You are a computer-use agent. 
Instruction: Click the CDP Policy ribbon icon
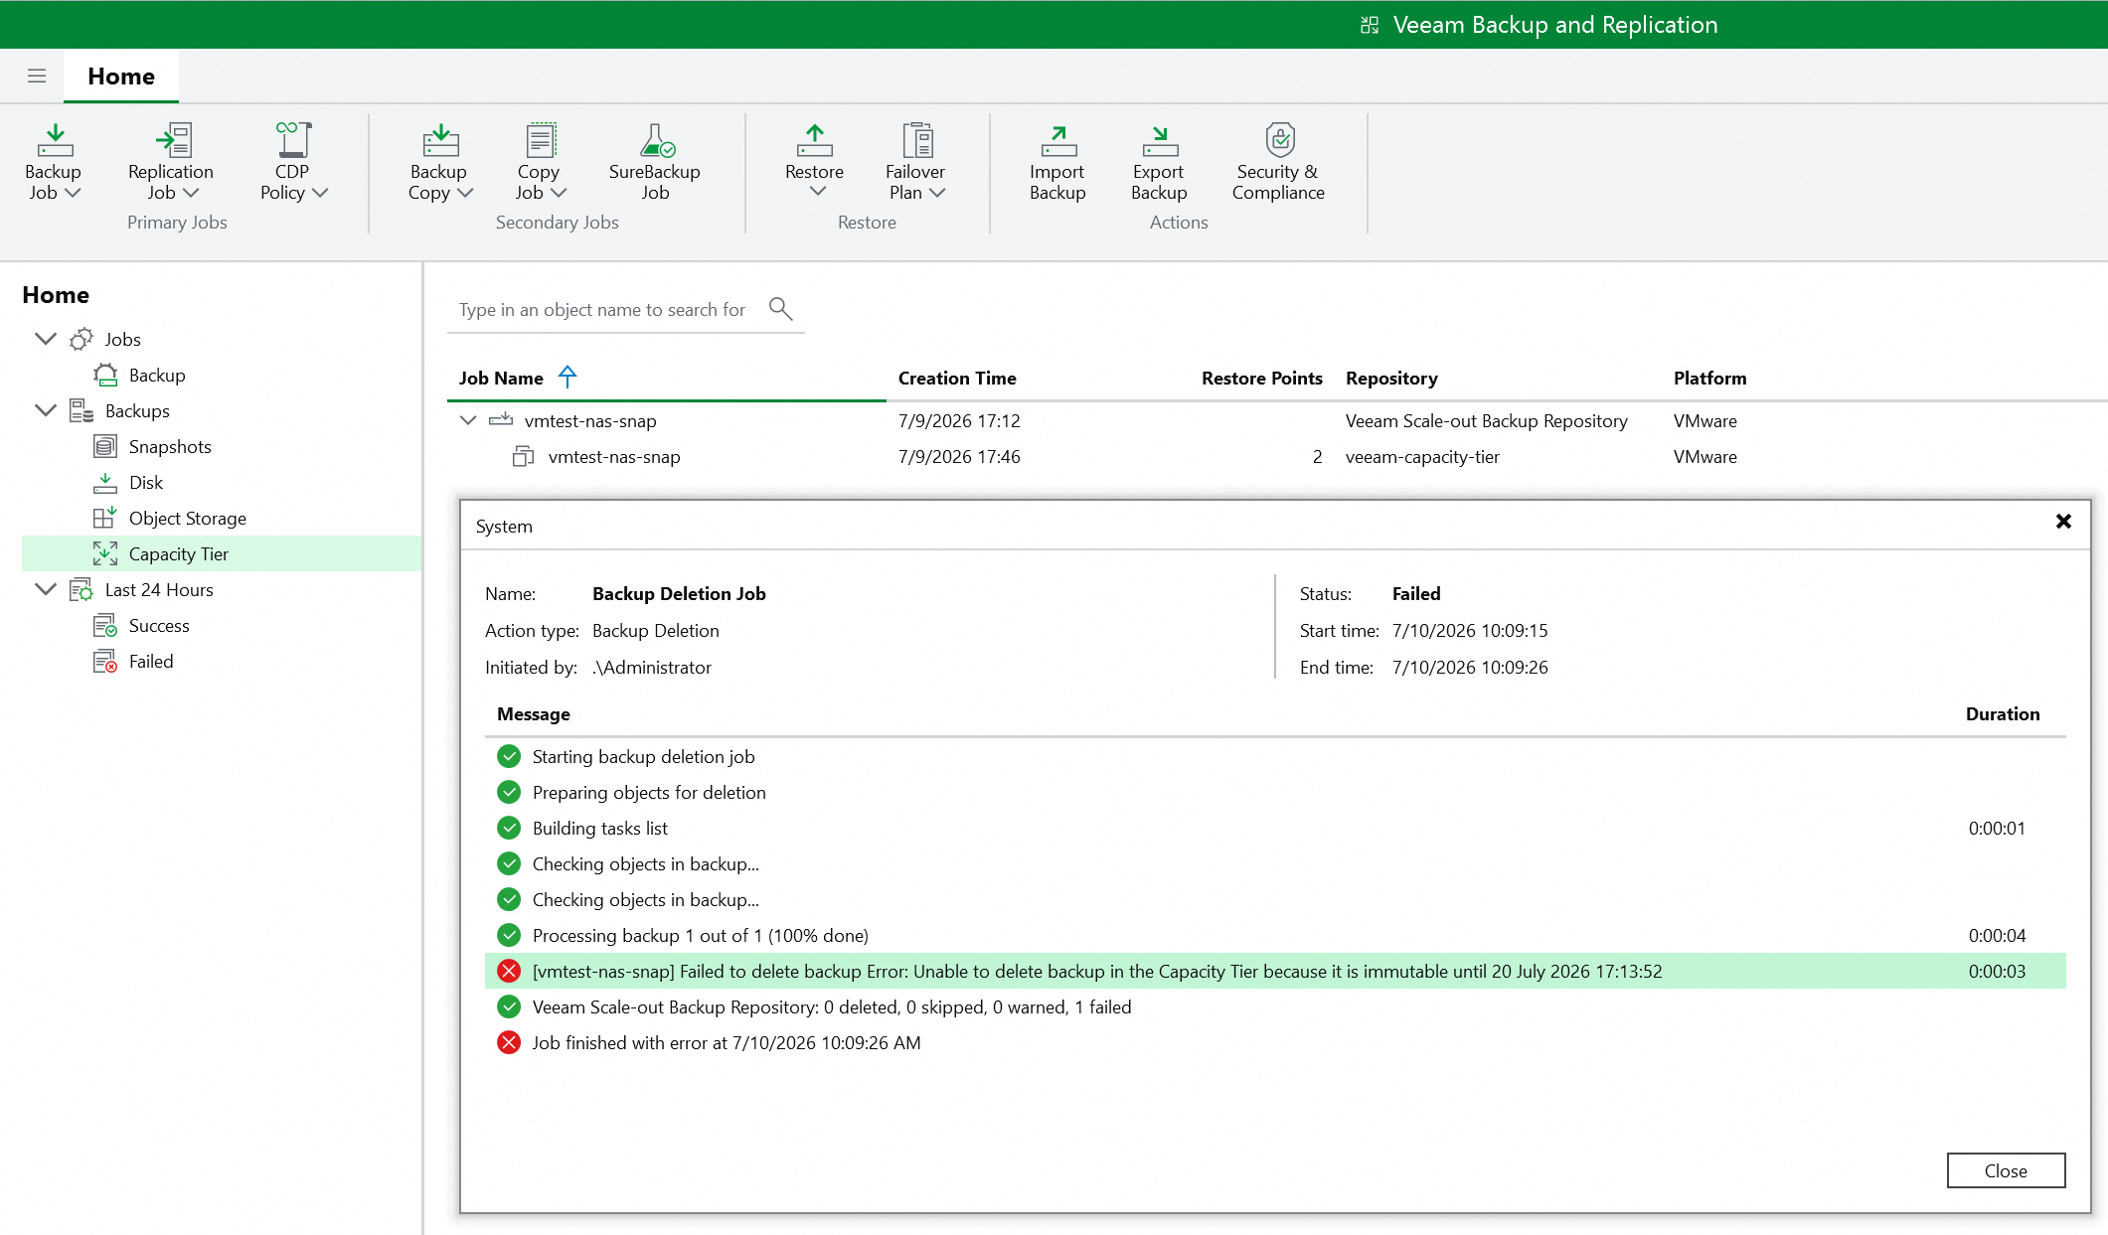(293, 140)
